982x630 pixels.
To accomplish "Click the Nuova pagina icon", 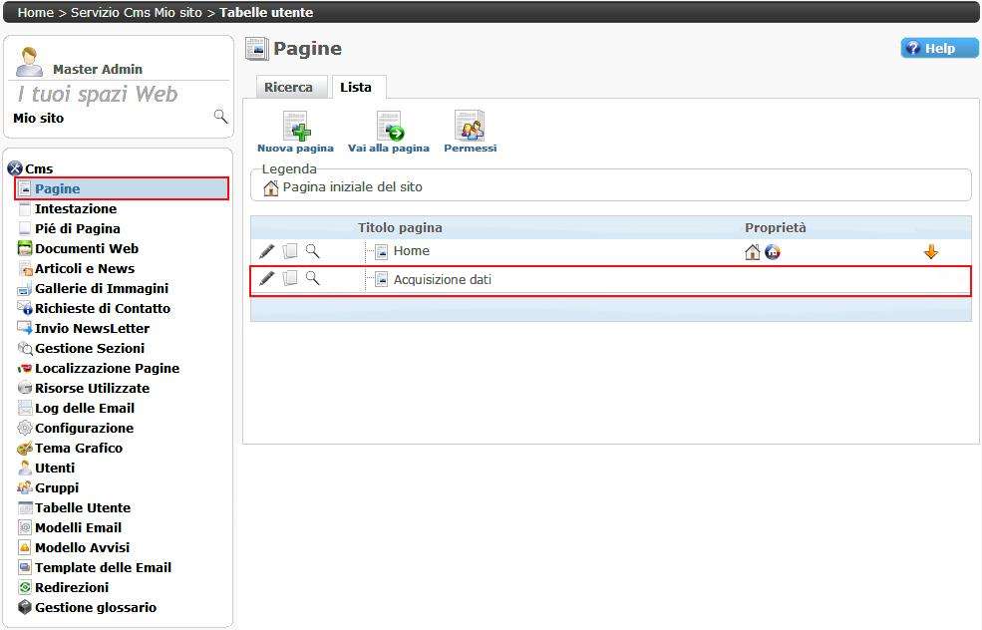I will pos(295,128).
